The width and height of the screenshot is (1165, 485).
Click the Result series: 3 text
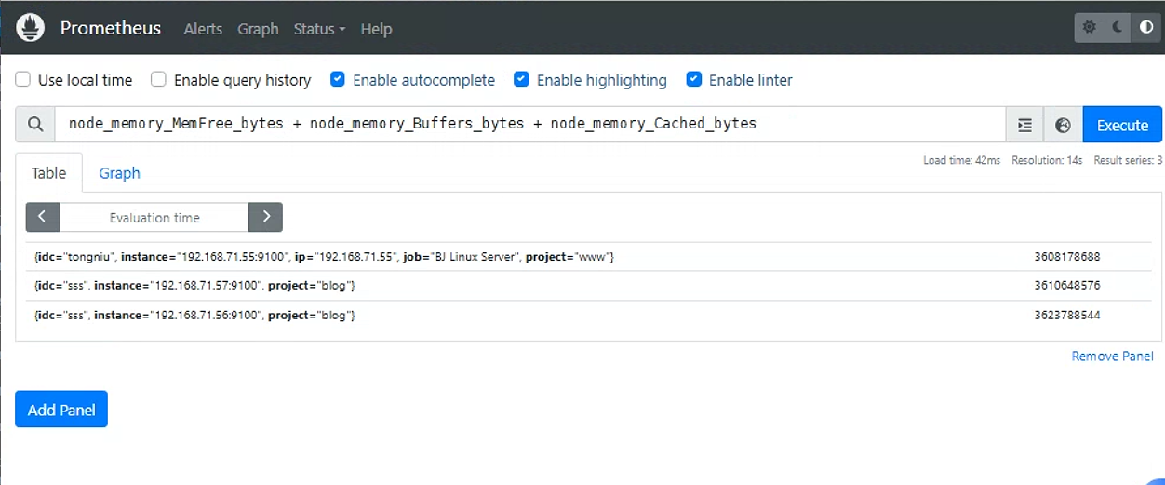[1128, 161]
